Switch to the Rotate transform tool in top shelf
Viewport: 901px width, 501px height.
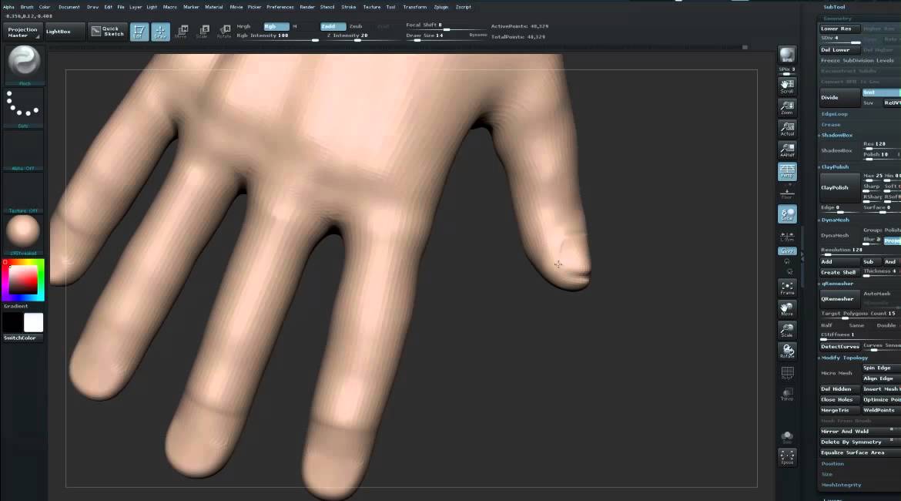click(224, 32)
